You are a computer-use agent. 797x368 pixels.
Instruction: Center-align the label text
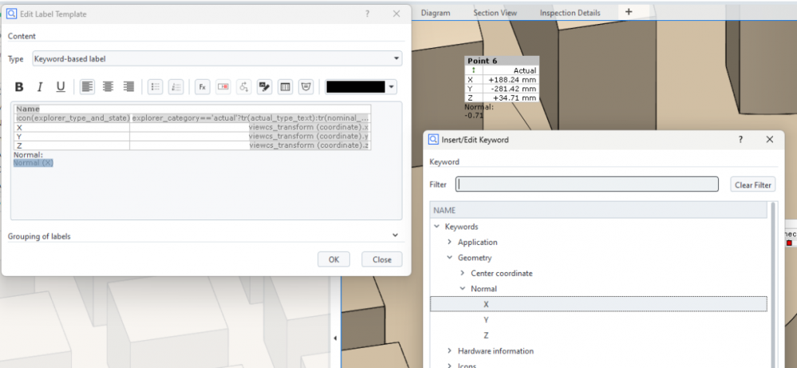108,87
